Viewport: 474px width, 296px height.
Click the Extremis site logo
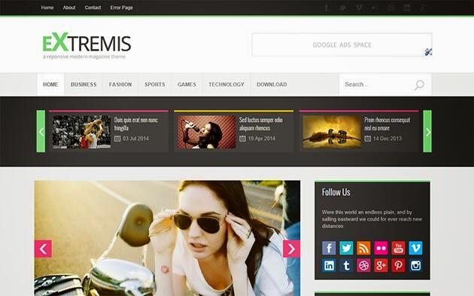pyautogui.click(x=87, y=42)
